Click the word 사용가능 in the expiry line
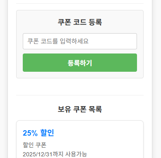 76,154
